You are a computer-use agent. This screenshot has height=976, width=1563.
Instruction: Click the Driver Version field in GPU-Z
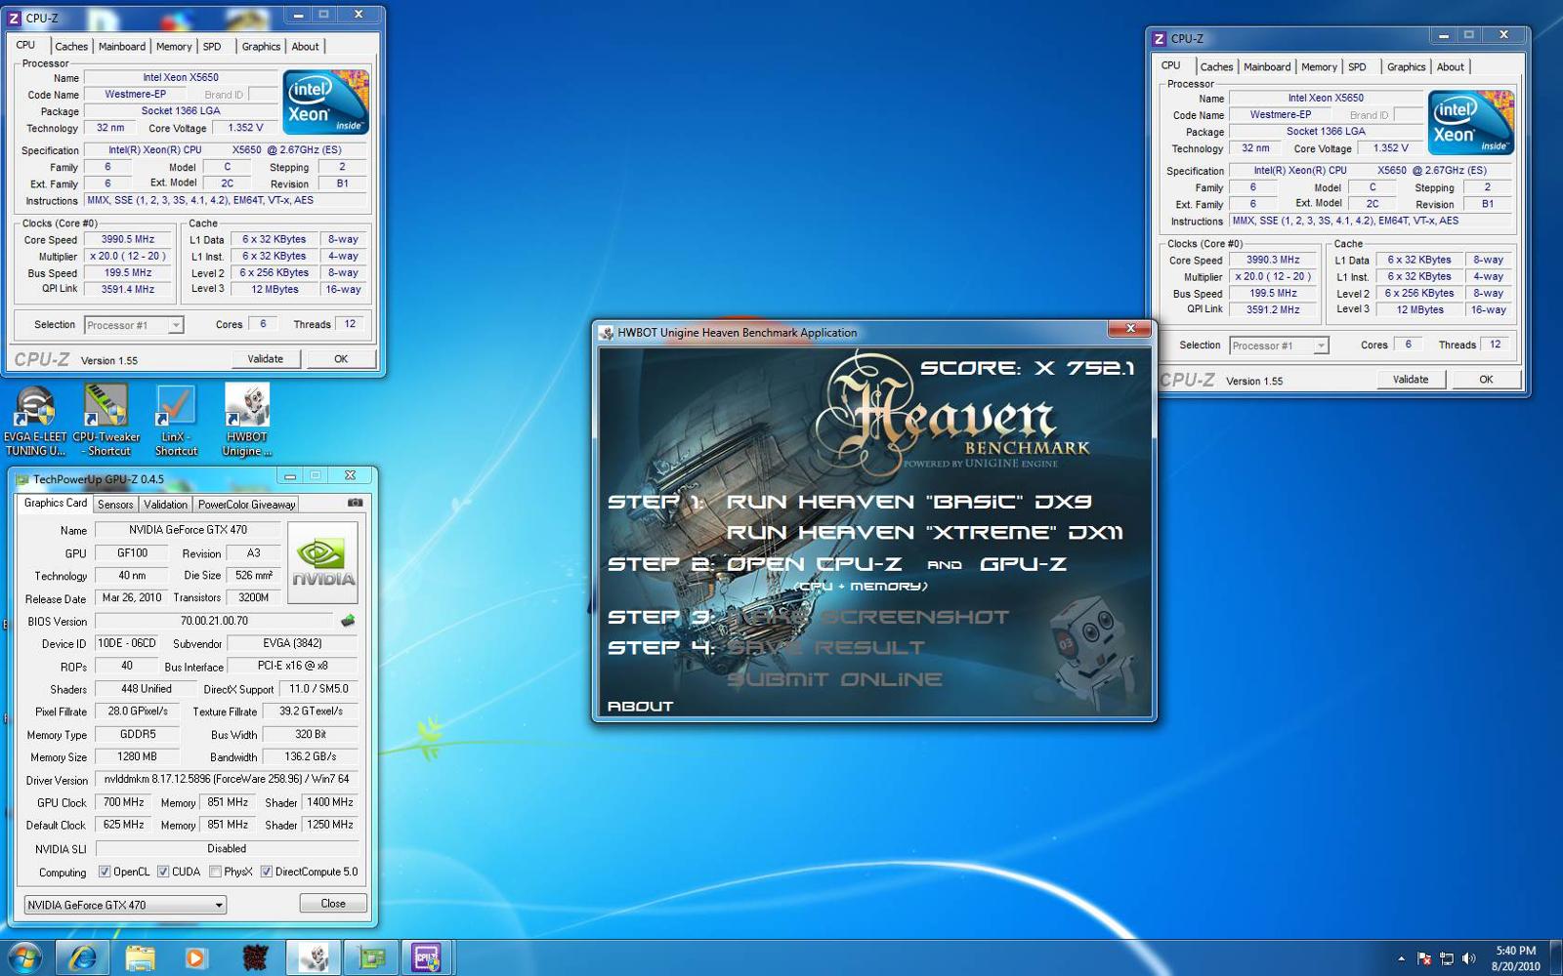[x=226, y=779]
